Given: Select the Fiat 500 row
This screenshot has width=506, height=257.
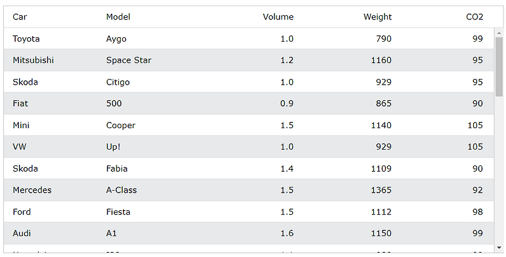Looking at the screenshot, I should [x=249, y=104].
